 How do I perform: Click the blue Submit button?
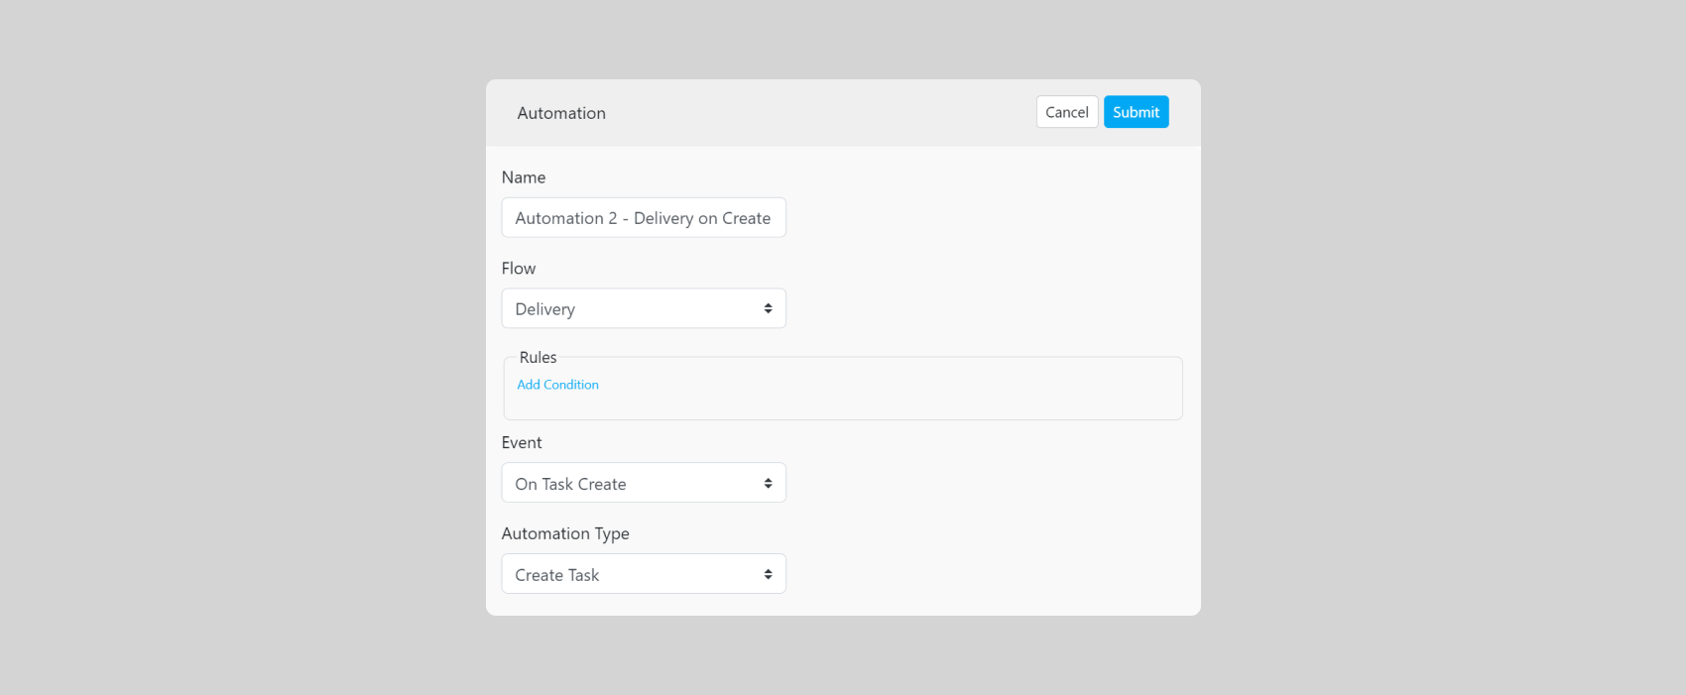pos(1136,112)
